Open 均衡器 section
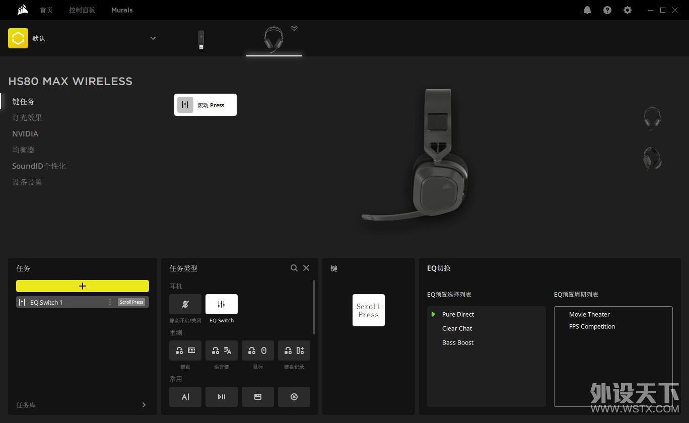 pos(24,150)
